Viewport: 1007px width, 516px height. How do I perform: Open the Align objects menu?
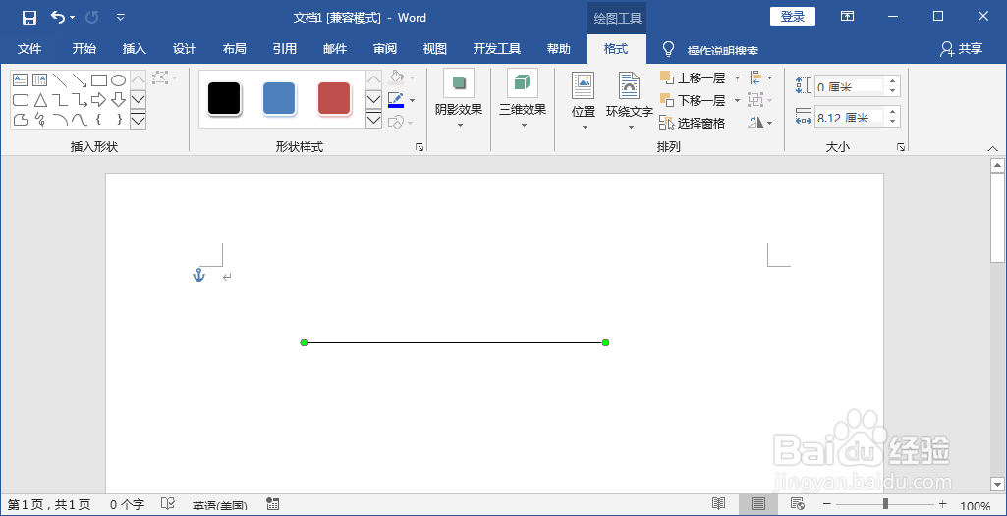tap(761, 78)
